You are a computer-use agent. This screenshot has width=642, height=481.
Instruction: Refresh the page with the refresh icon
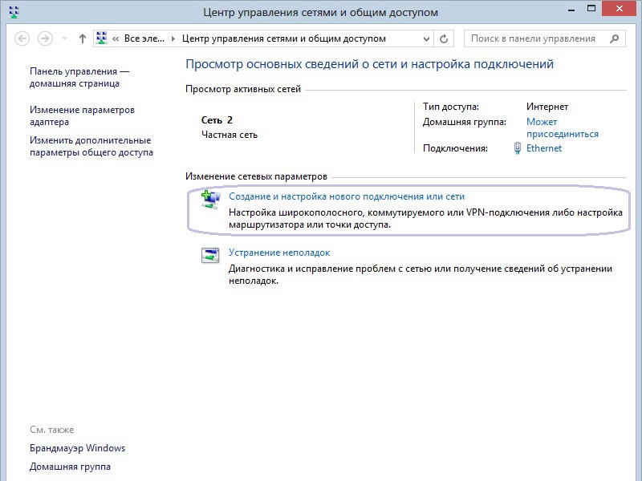click(444, 38)
